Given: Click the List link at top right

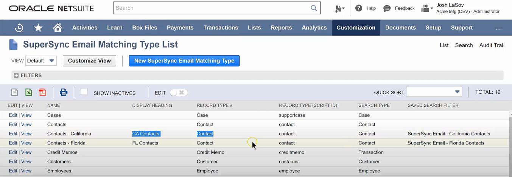Looking at the screenshot, I should 444,45.
